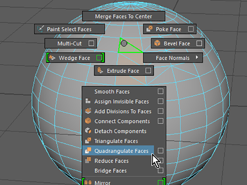The height and width of the screenshot is (185, 247).
Task: Click the Reduce Faces icon
Action: tap(88, 160)
